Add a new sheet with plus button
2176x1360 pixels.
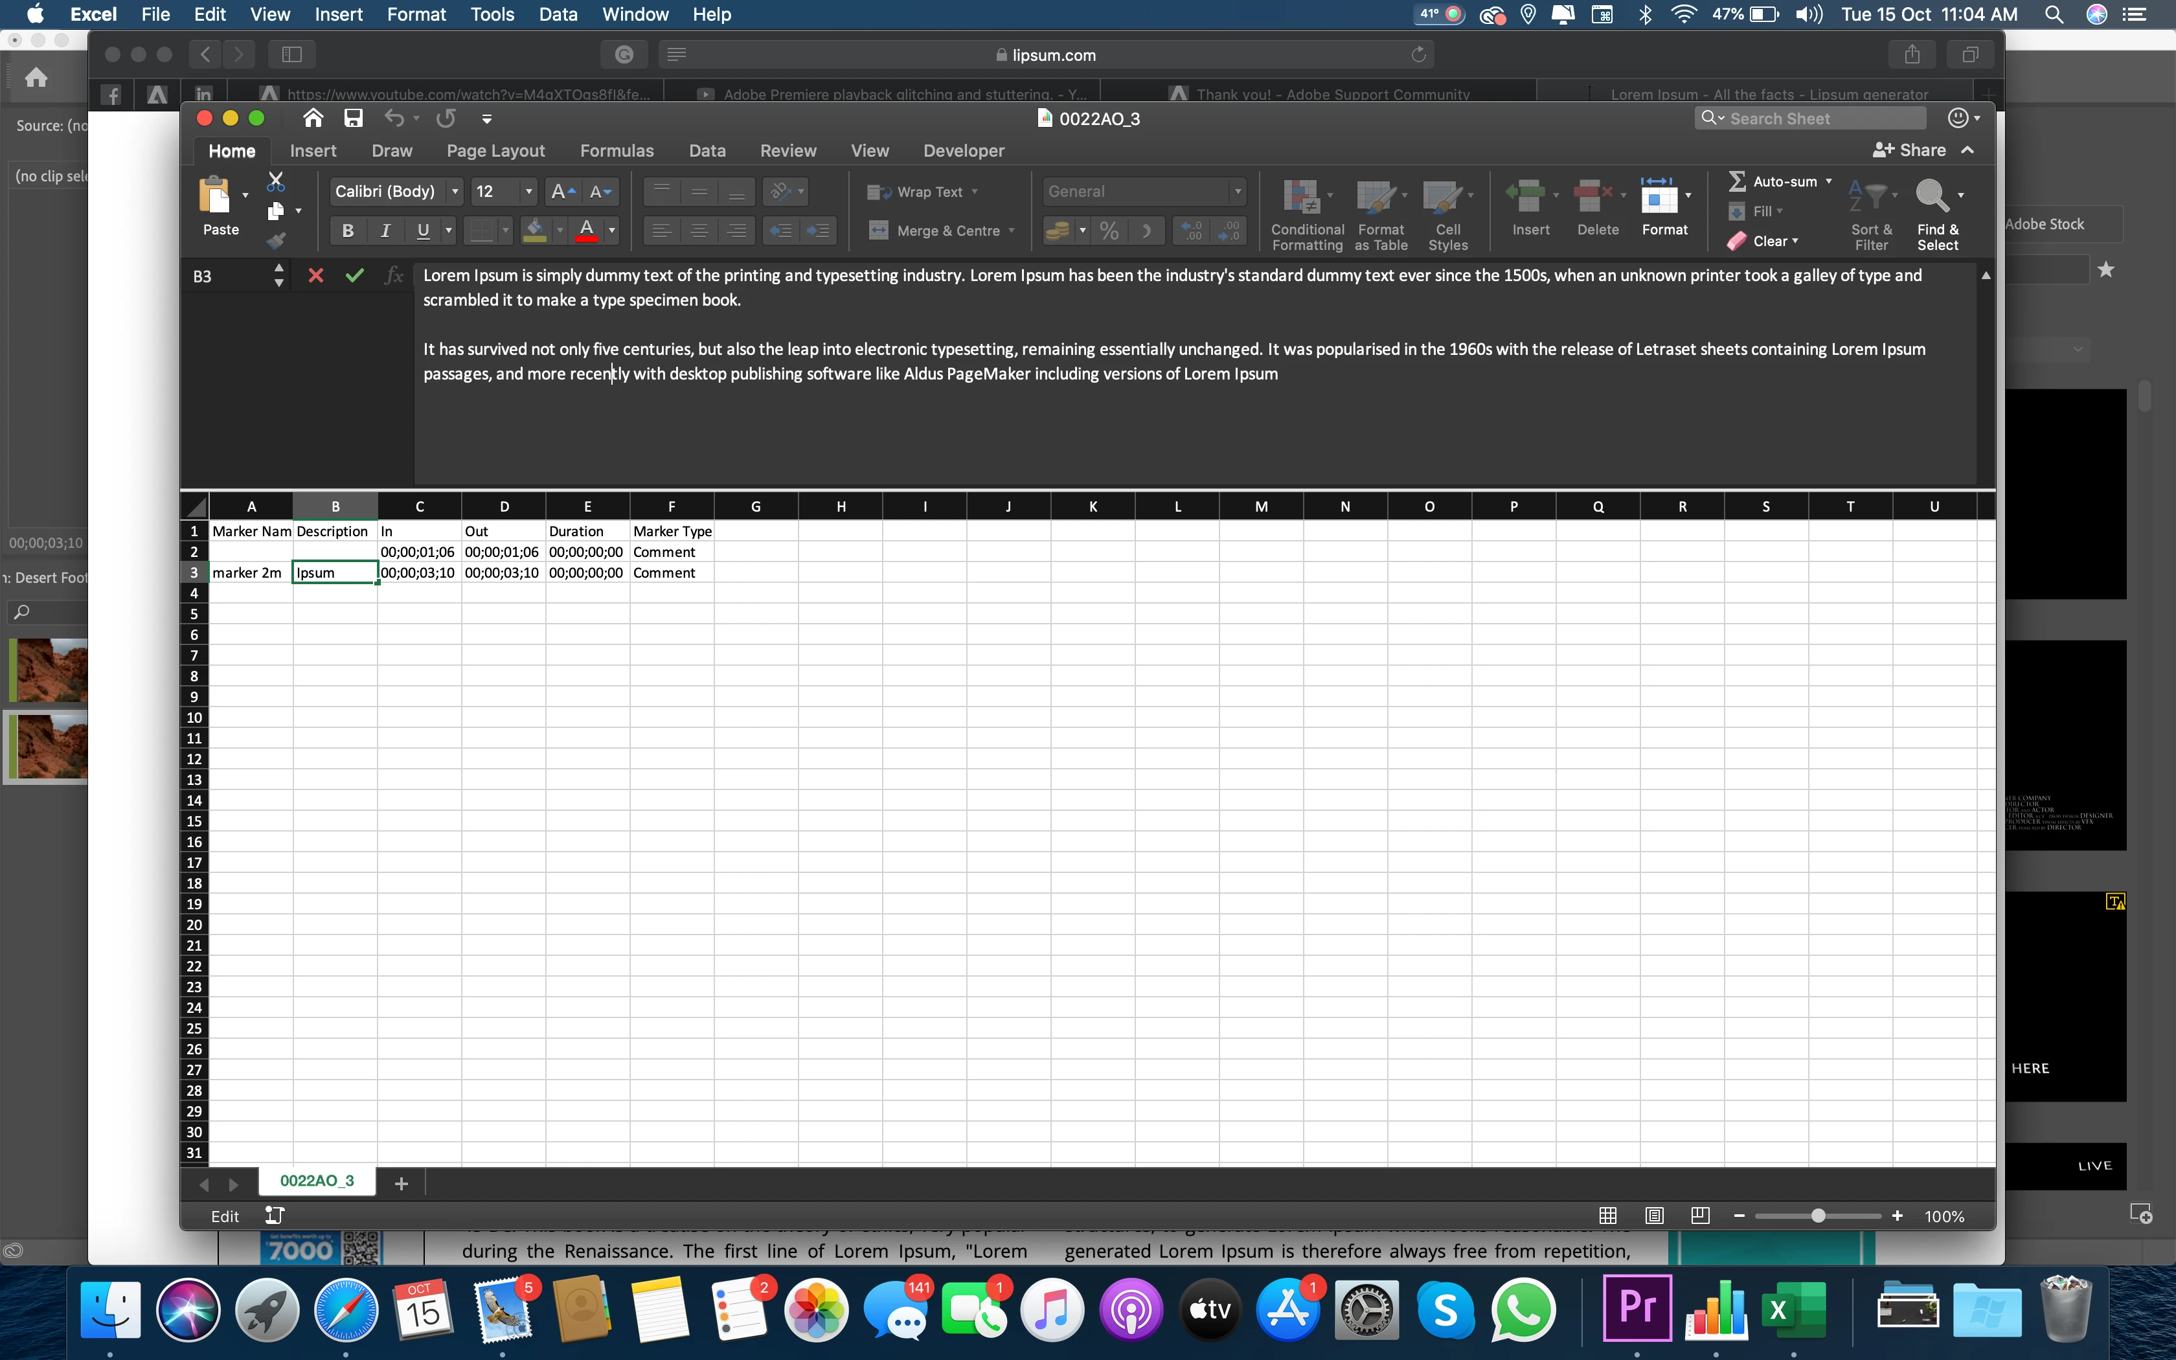401,1184
